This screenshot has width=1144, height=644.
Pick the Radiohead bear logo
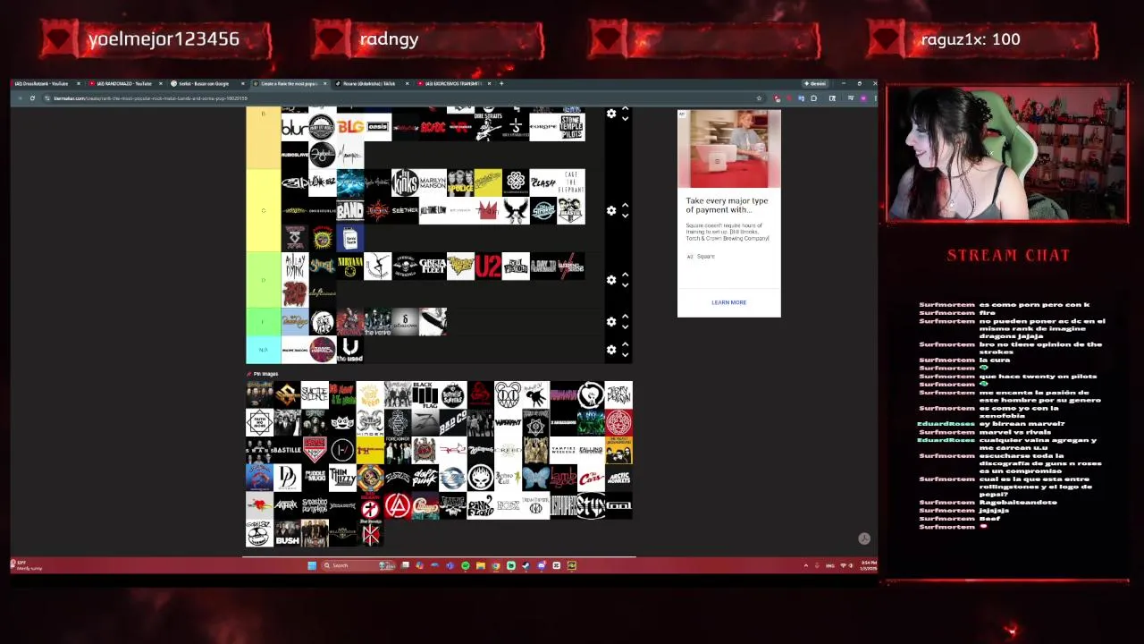point(509,394)
